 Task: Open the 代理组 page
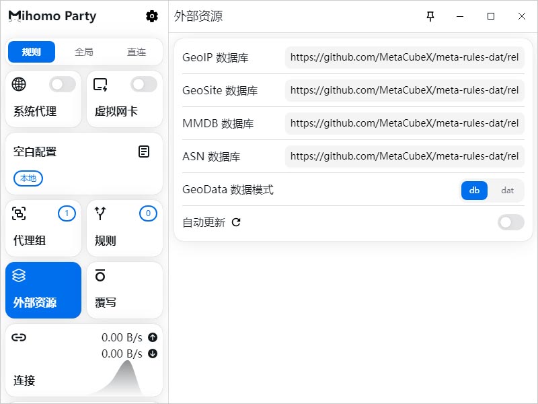tap(44, 228)
